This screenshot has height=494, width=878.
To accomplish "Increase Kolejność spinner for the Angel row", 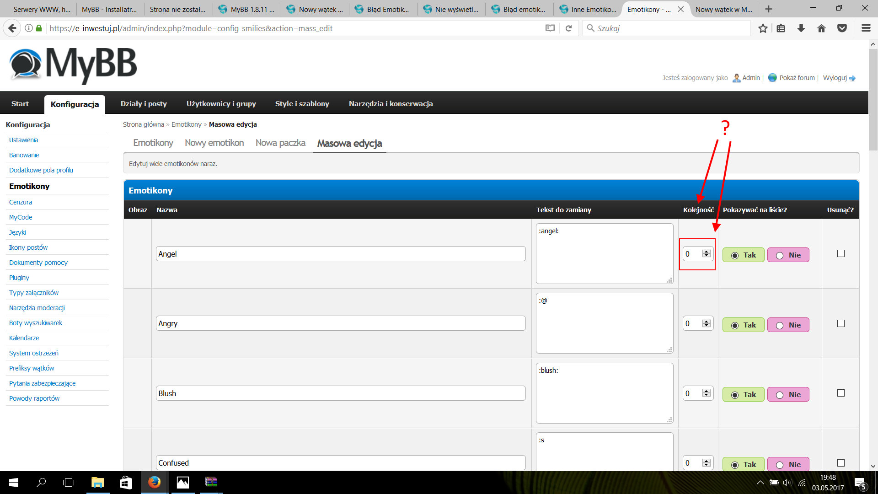I will 707,252.
